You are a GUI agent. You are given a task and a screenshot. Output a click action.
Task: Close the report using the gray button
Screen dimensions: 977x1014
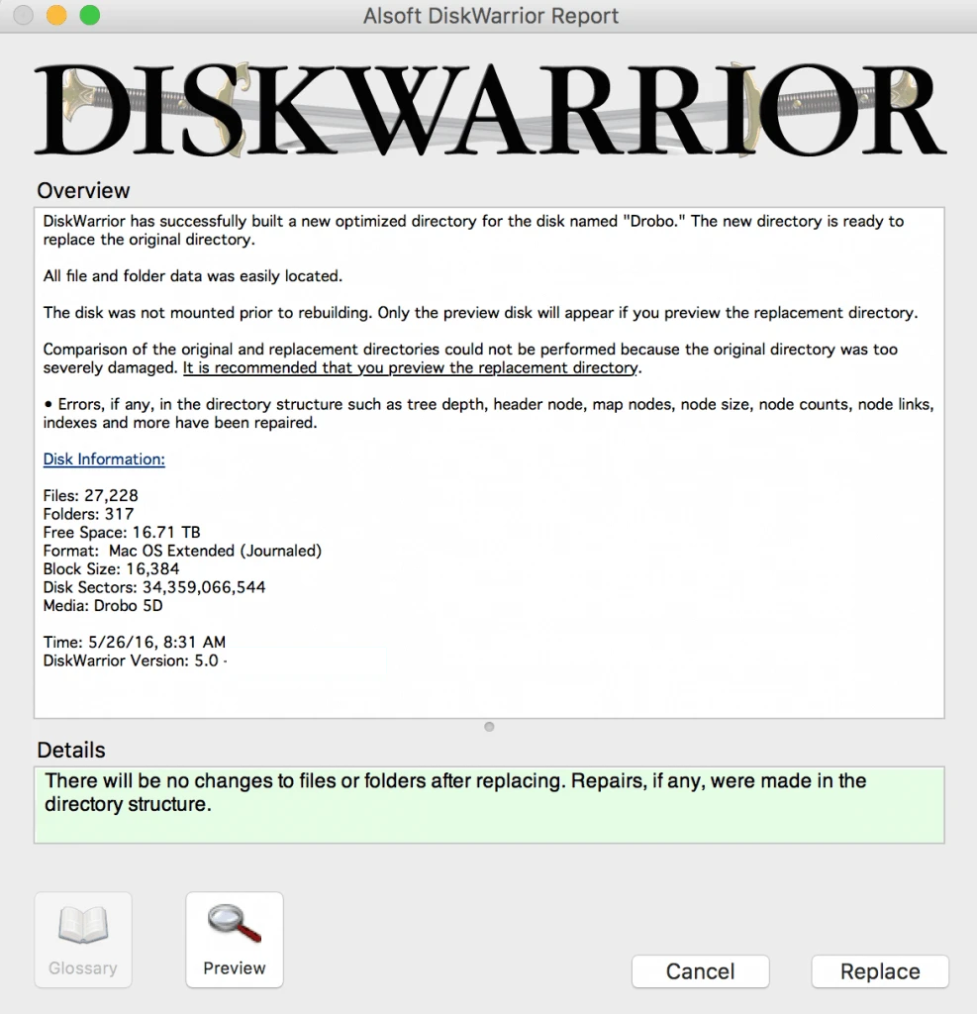(24, 15)
